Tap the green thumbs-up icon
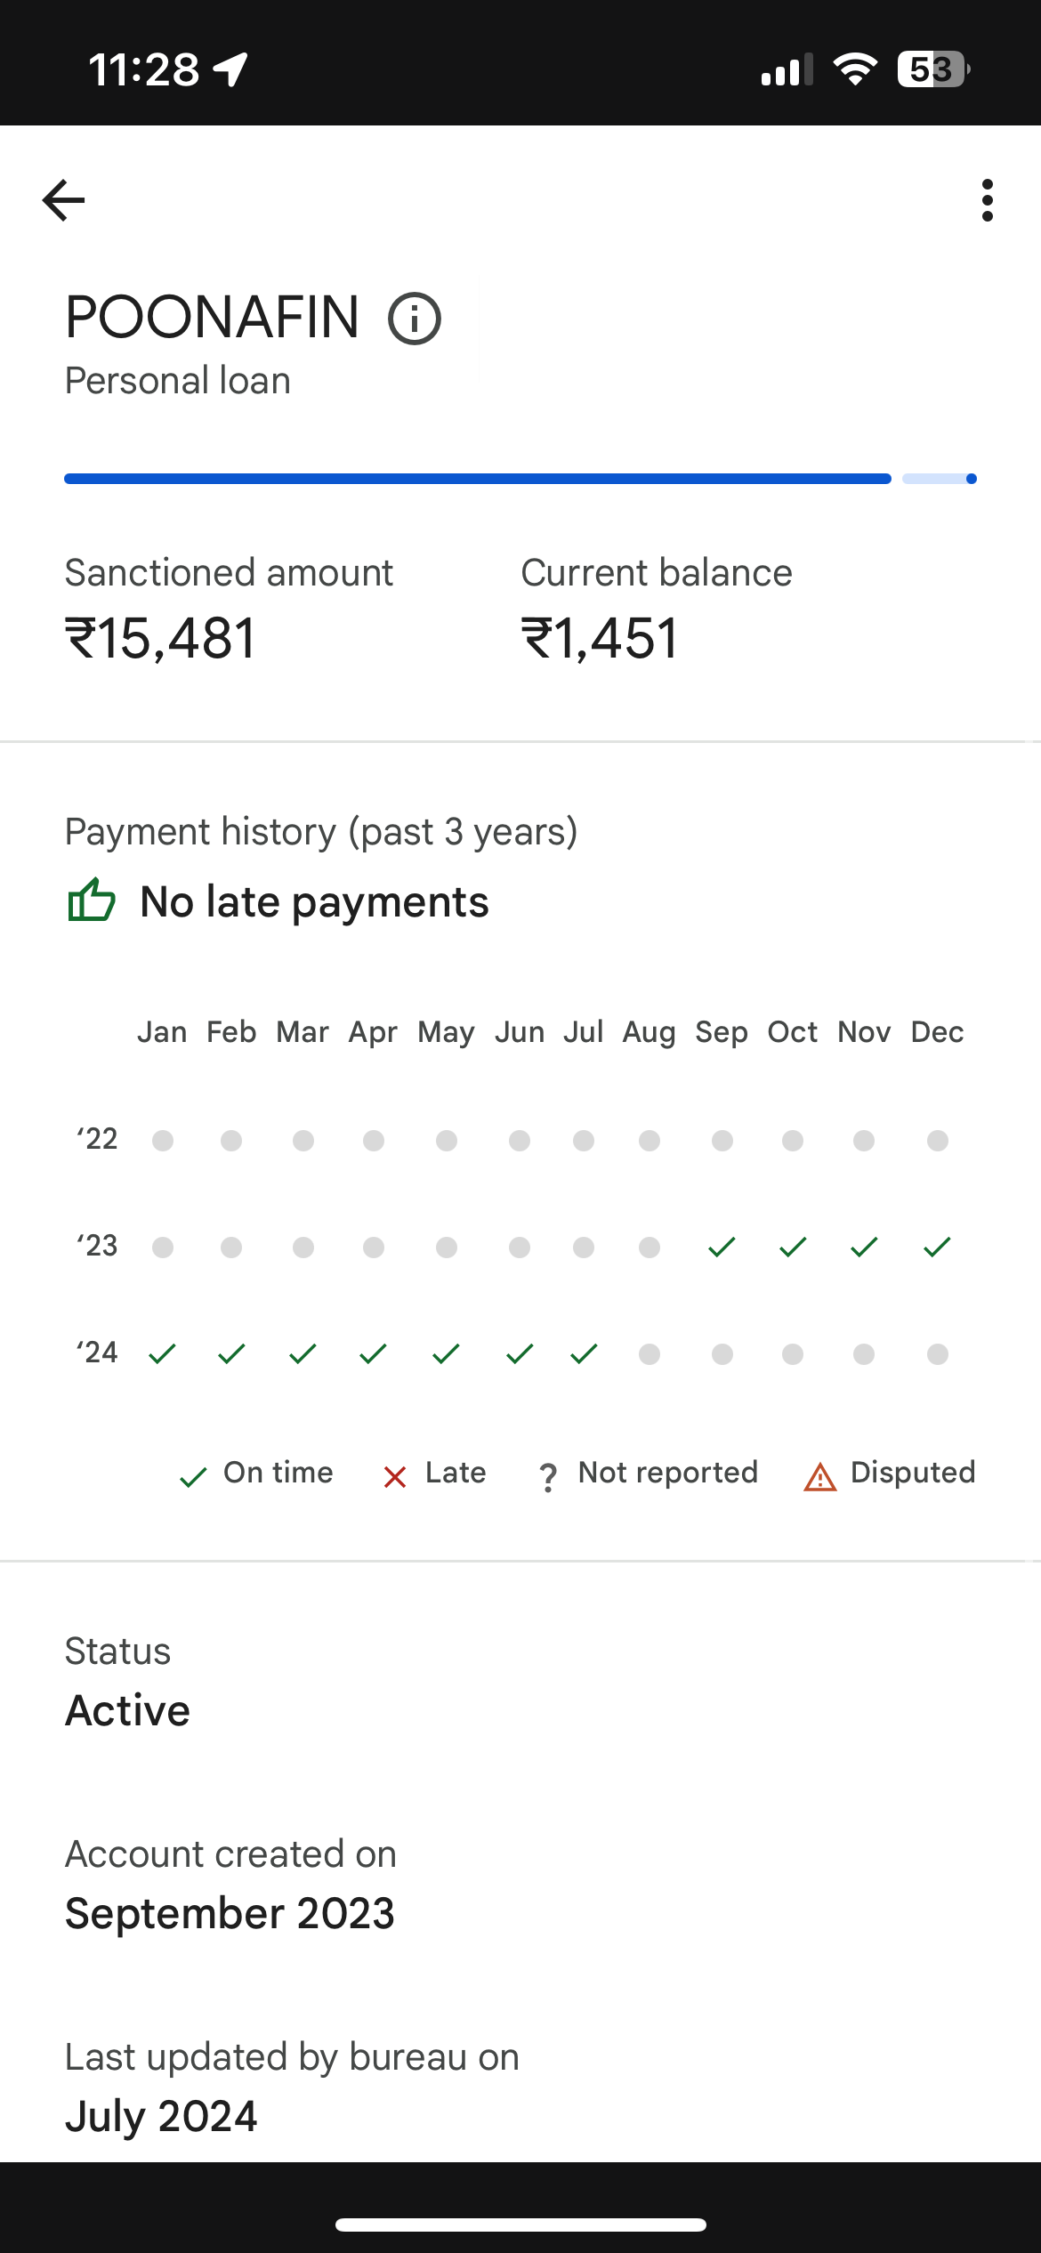 92,900
